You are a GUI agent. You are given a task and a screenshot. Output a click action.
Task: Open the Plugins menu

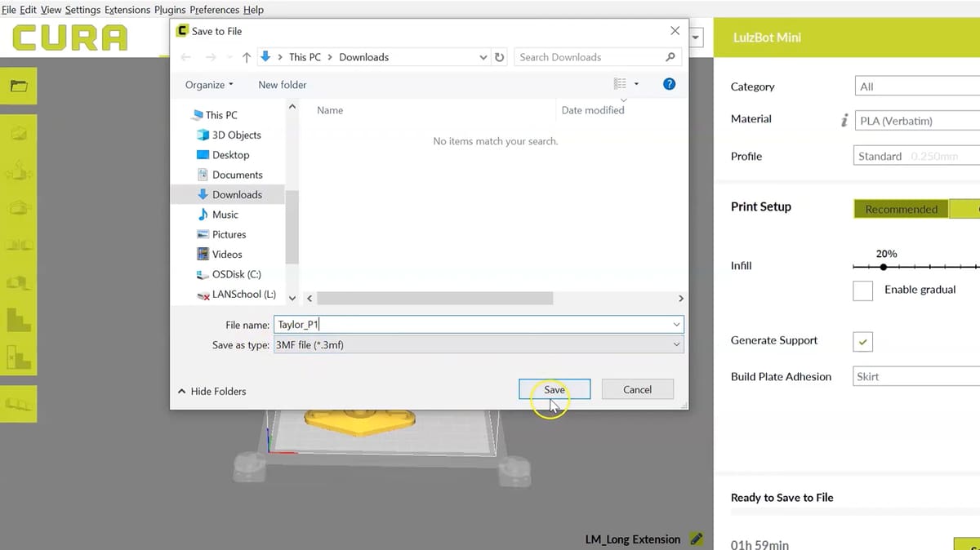(170, 10)
